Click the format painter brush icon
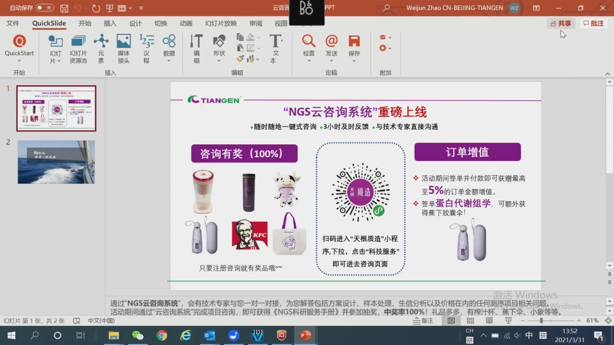Image resolution: width=614 pixels, height=345 pixels. 240,59
